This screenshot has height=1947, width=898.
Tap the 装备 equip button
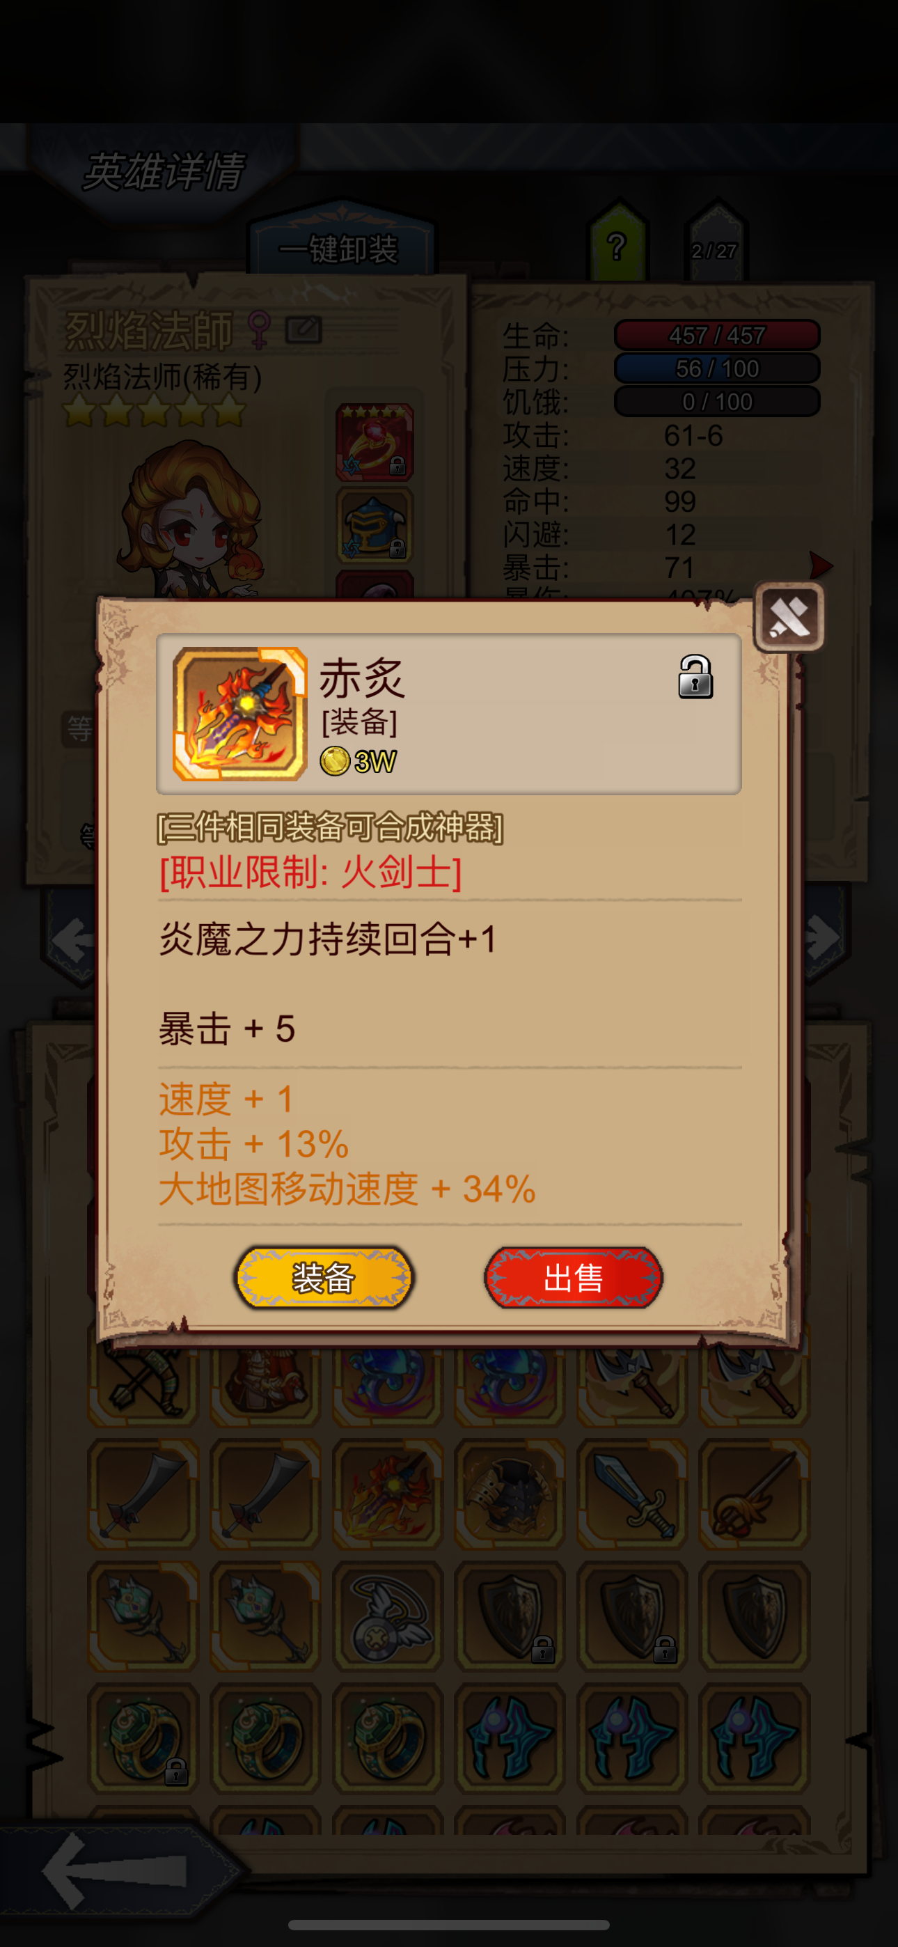point(324,1278)
